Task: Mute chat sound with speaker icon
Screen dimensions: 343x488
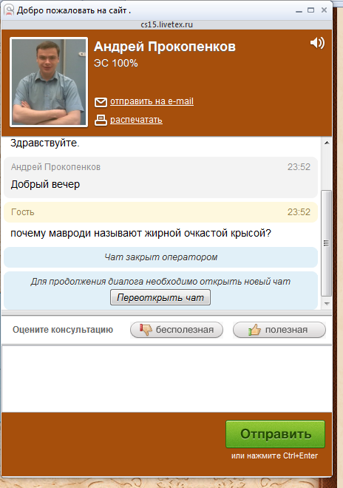Action: 317,43
